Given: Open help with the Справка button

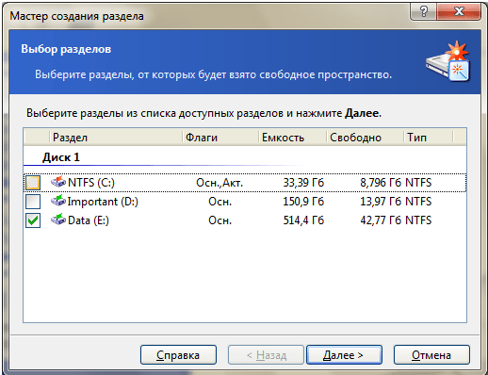Looking at the screenshot, I should tap(178, 355).
